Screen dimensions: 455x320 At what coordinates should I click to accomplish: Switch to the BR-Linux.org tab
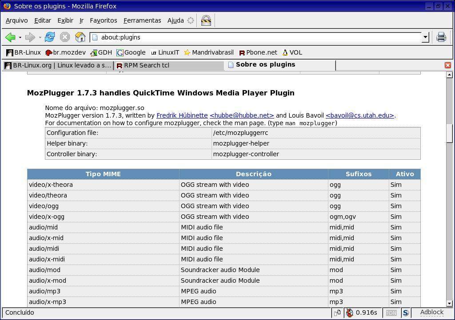(x=58, y=66)
